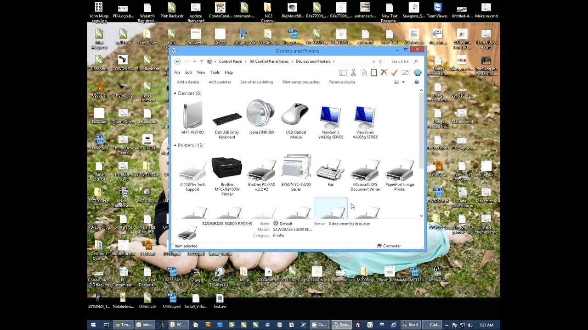
Task: Open Bria 4 from the taskbar
Action: click(411, 325)
